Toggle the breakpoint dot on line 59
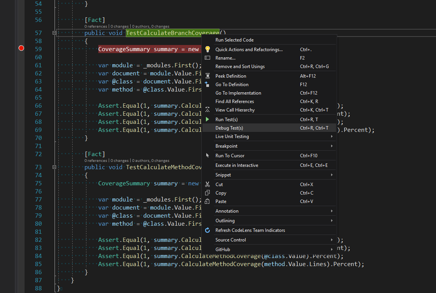 [x=21, y=48]
